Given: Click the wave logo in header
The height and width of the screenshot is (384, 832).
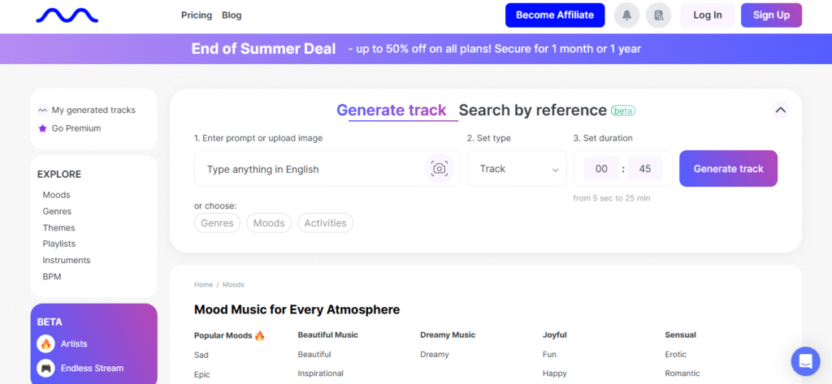Looking at the screenshot, I should 67,15.
